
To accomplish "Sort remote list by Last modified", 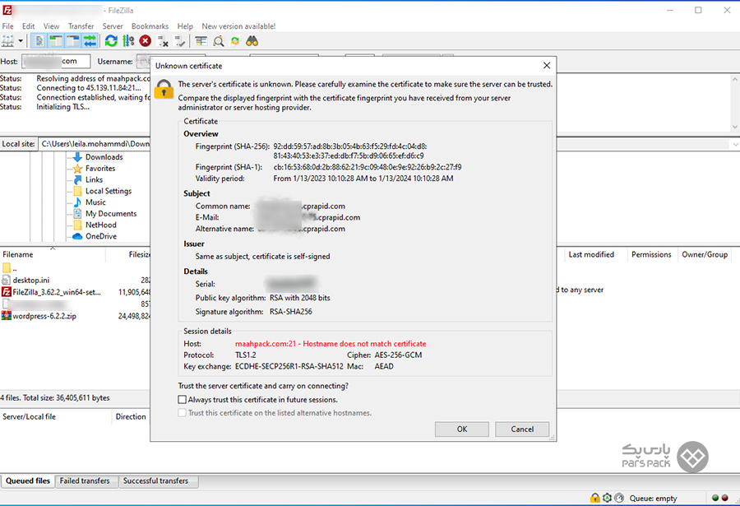I will [x=591, y=255].
